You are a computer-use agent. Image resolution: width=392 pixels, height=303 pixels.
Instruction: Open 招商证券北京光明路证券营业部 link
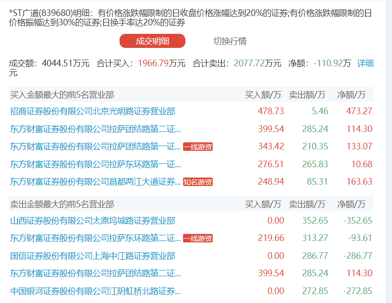[93, 111]
